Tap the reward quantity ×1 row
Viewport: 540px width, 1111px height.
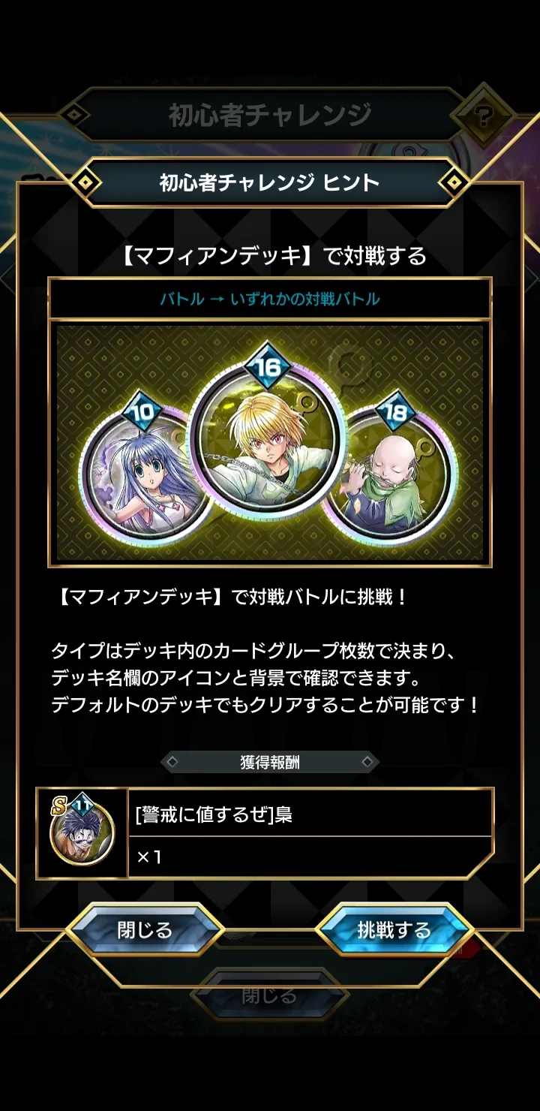(310, 857)
